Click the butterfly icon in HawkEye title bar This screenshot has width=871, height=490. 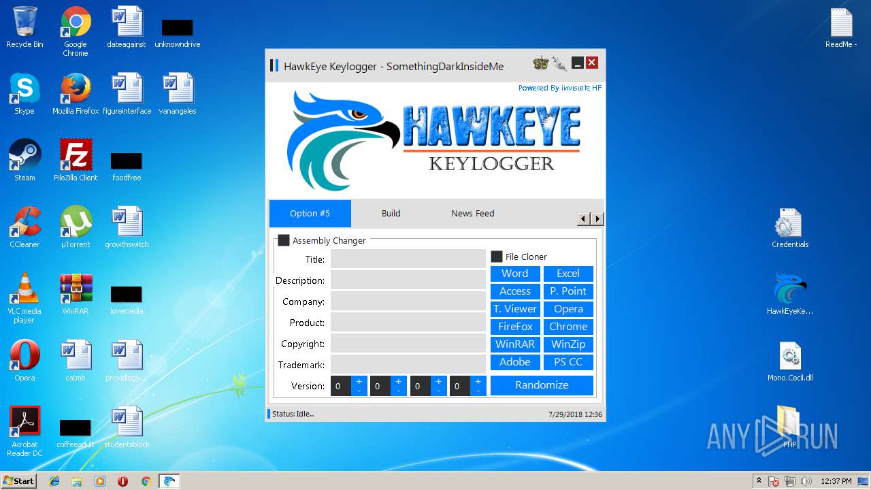pos(541,63)
